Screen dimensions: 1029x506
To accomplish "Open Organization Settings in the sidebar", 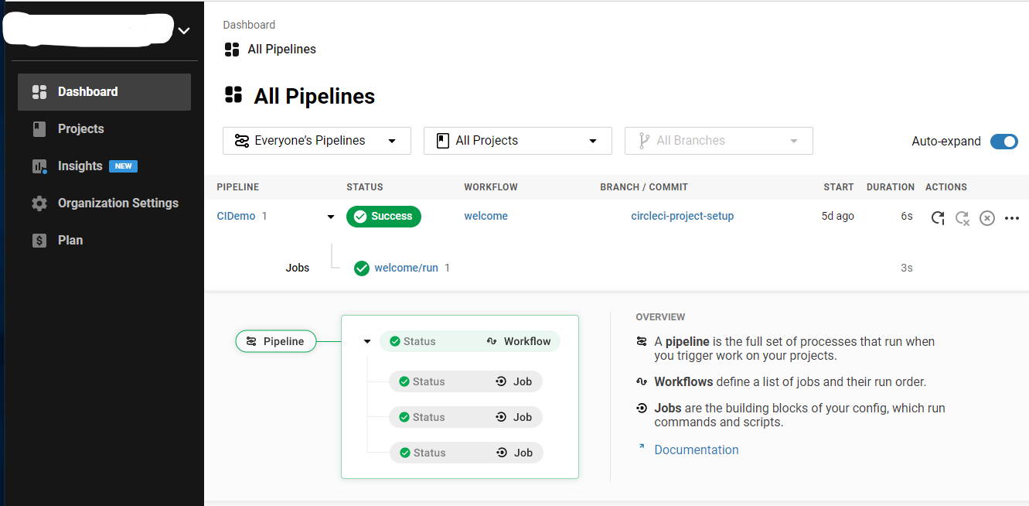I will pos(104,203).
